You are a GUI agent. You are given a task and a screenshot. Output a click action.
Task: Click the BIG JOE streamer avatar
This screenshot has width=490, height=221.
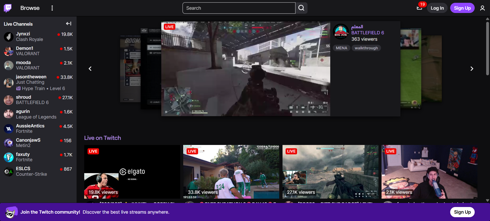pyautogui.click(x=341, y=32)
